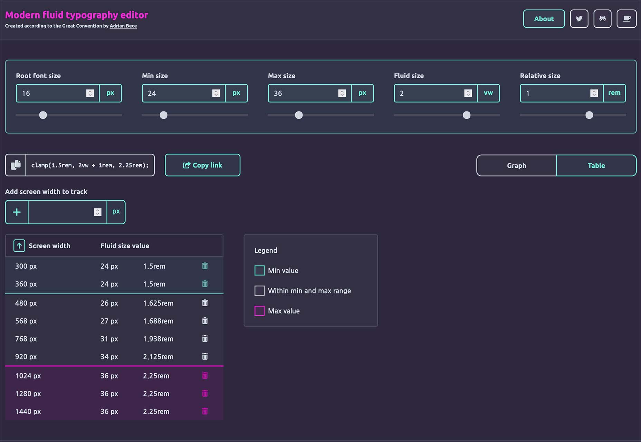Focus the Max size input showing 36

click(x=310, y=93)
